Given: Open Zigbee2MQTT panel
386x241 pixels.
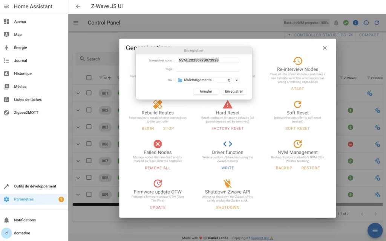Looking at the screenshot, I should pos(34,113).
